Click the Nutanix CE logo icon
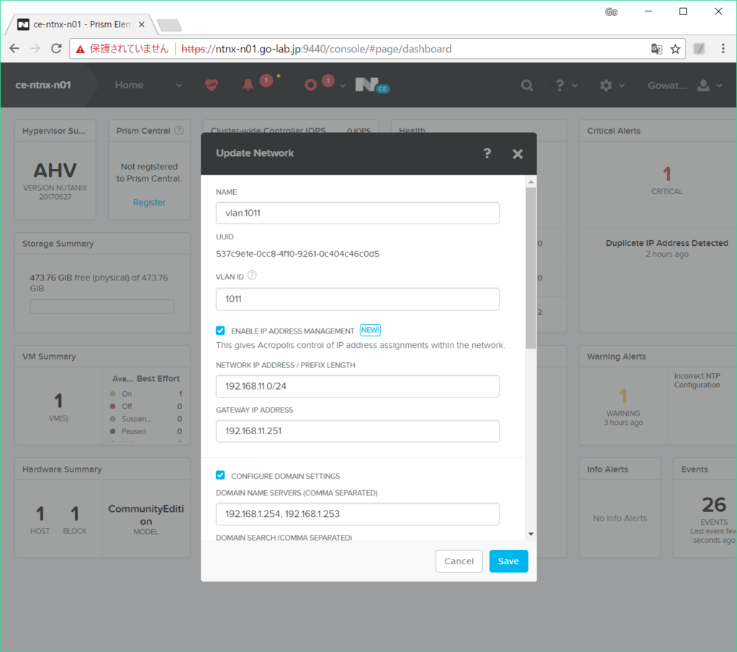 tap(372, 85)
